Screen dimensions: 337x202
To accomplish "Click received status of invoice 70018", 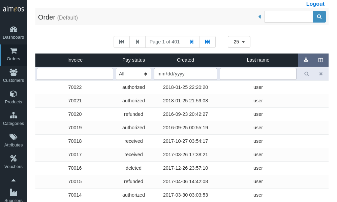I will pyautogui.click(x=133, y=141).
